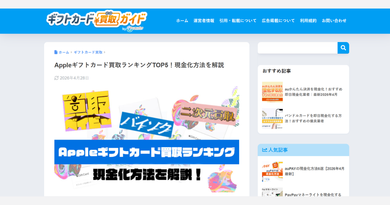Open the PayPayマネーライト article thumbnail
Screen dimensions: 390x205
click(272, 192)
